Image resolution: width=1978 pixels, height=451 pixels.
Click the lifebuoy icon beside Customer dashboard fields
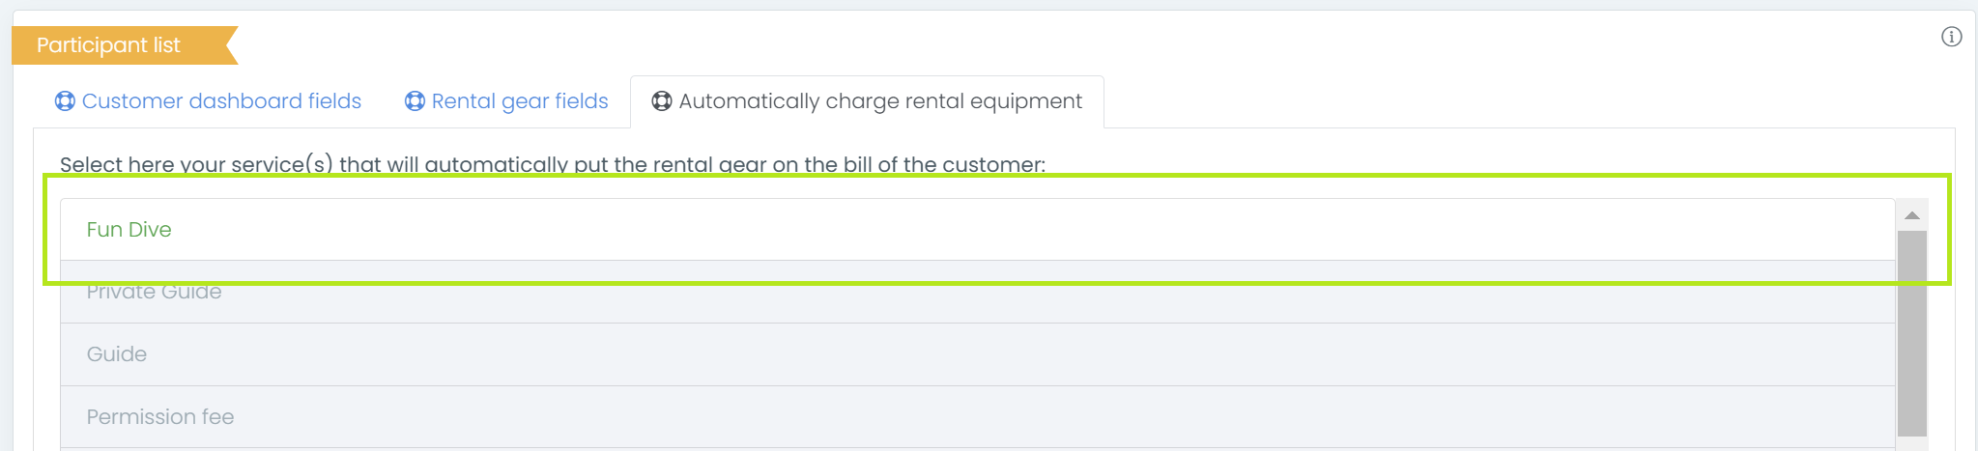click(x=65, y=101)
